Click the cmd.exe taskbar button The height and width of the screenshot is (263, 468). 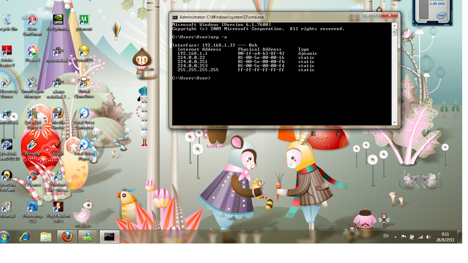tap(109, 237)
